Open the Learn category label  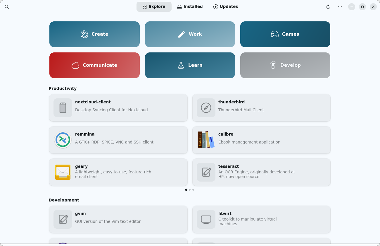pyautogui.click(x=195, y=65)
